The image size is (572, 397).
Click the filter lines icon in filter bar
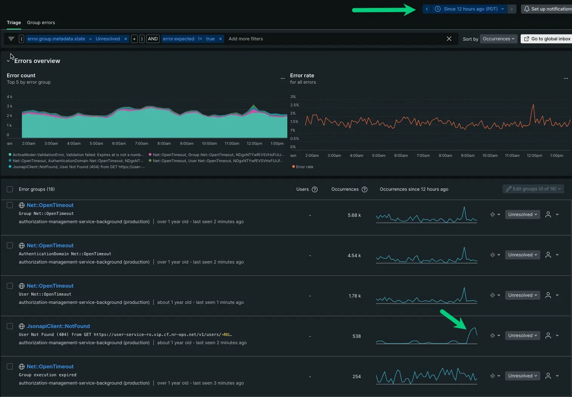click(x=11, y=39)
